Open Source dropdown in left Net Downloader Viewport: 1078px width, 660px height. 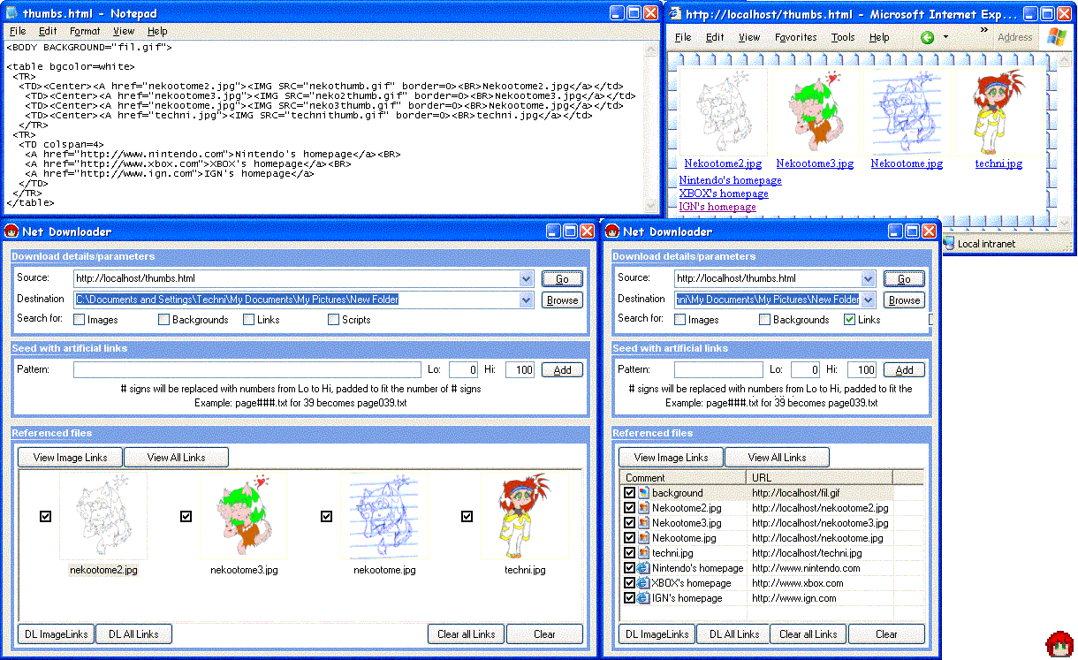tap(527, 278)
